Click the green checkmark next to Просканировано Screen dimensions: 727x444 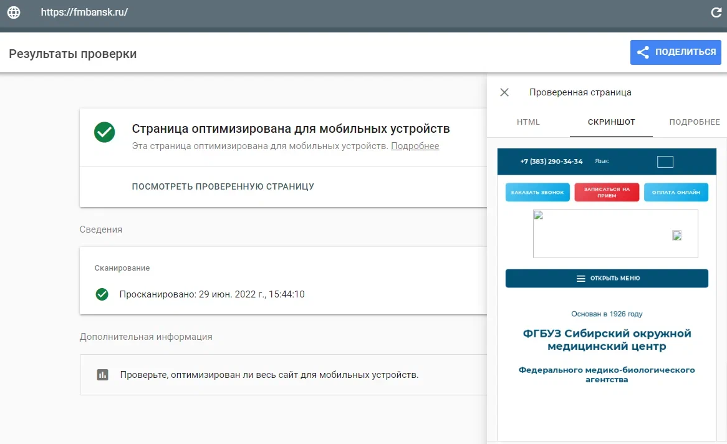click(102, 294)
